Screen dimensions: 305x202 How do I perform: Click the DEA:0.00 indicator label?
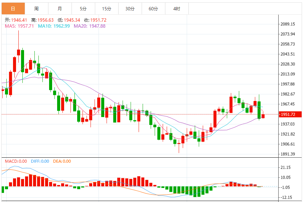pyautogui.click(x=62, y=161)
